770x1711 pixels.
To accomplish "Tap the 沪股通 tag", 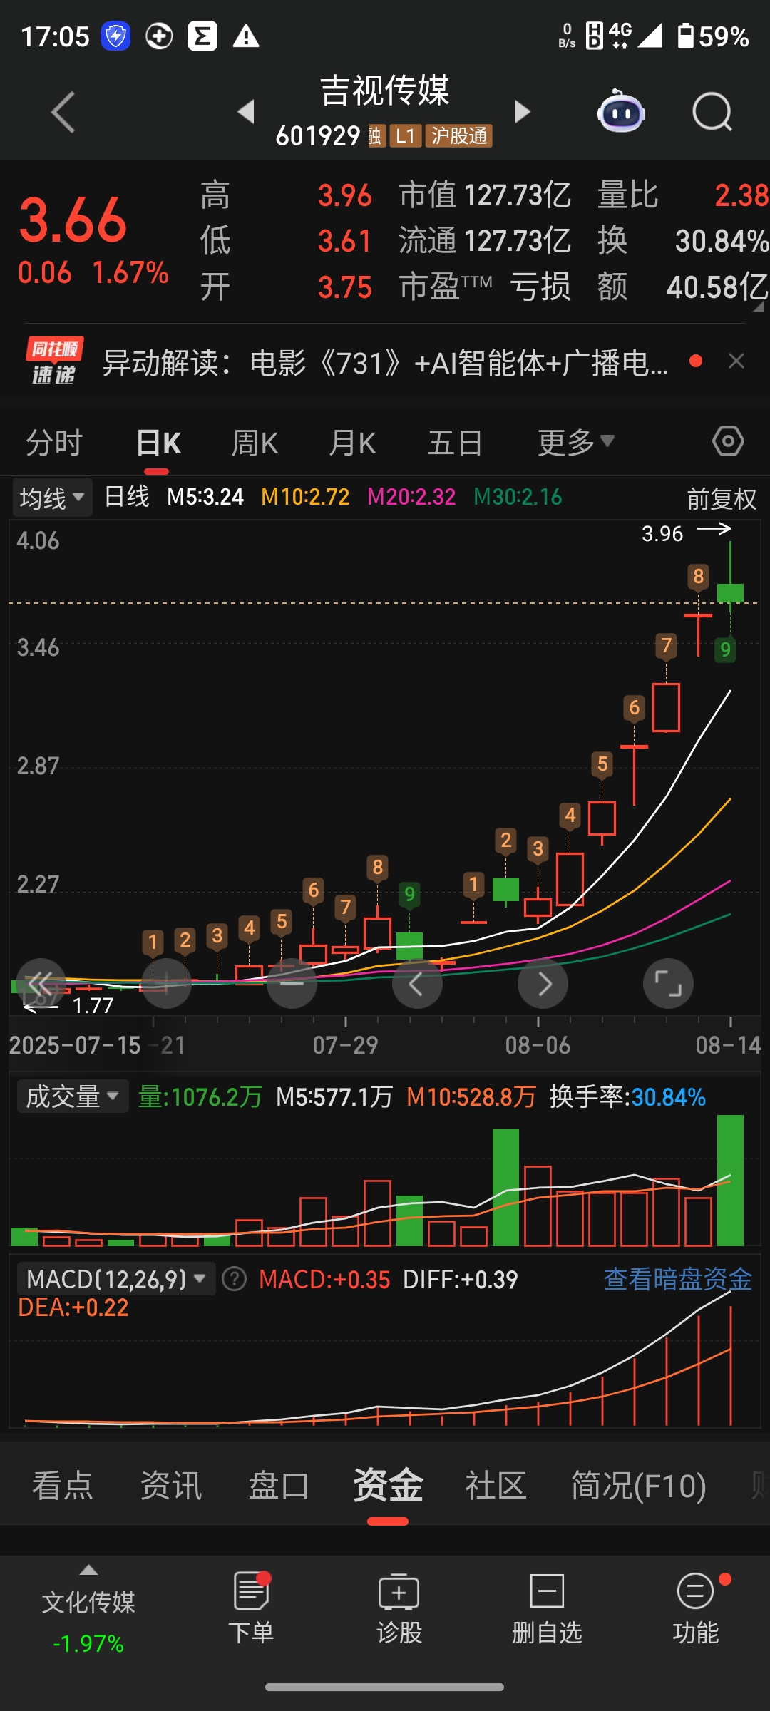I will pyautogui.click(x=459, y=135).
